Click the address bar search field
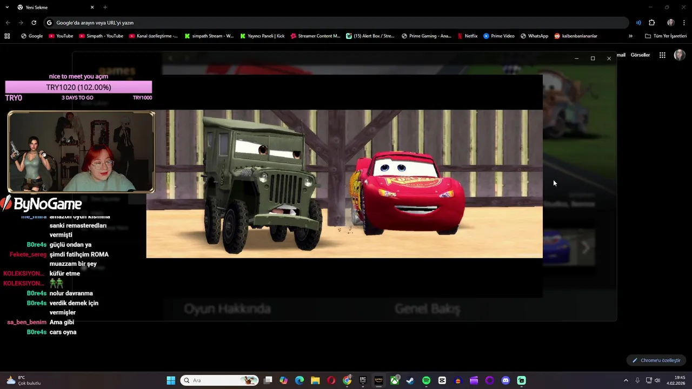The height and width of the screenshot is (389, 692). pyautogui.click(x=336, y=23)
